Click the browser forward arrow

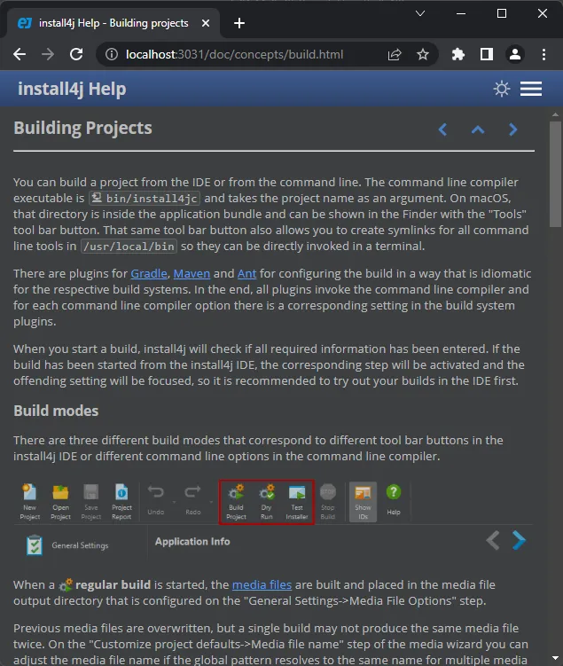pyautogui.click(x=48, y=54)
